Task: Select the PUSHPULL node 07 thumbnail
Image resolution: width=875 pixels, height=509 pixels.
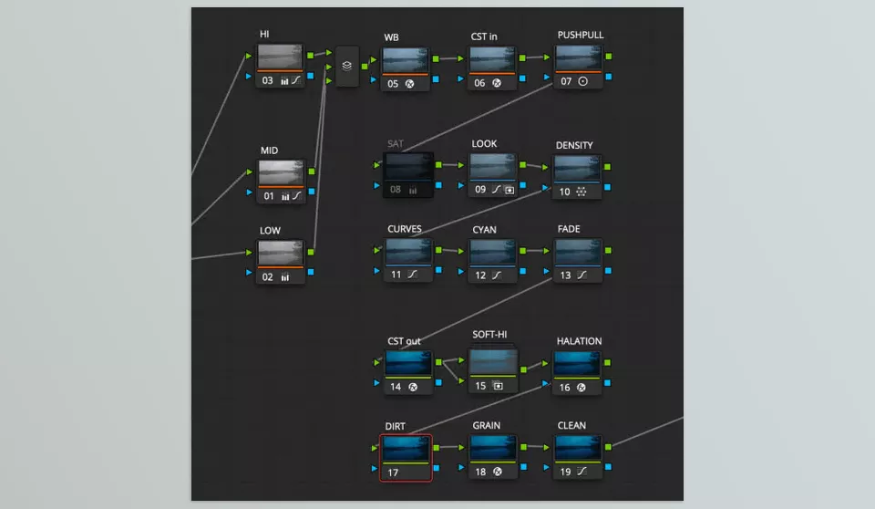Action: click(579, 58)
